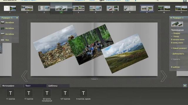Switch to the Фотографии tab

[12, 86]
